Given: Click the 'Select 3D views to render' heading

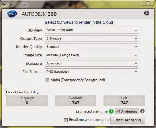Looking at the screenshot, I should (79, 22).
